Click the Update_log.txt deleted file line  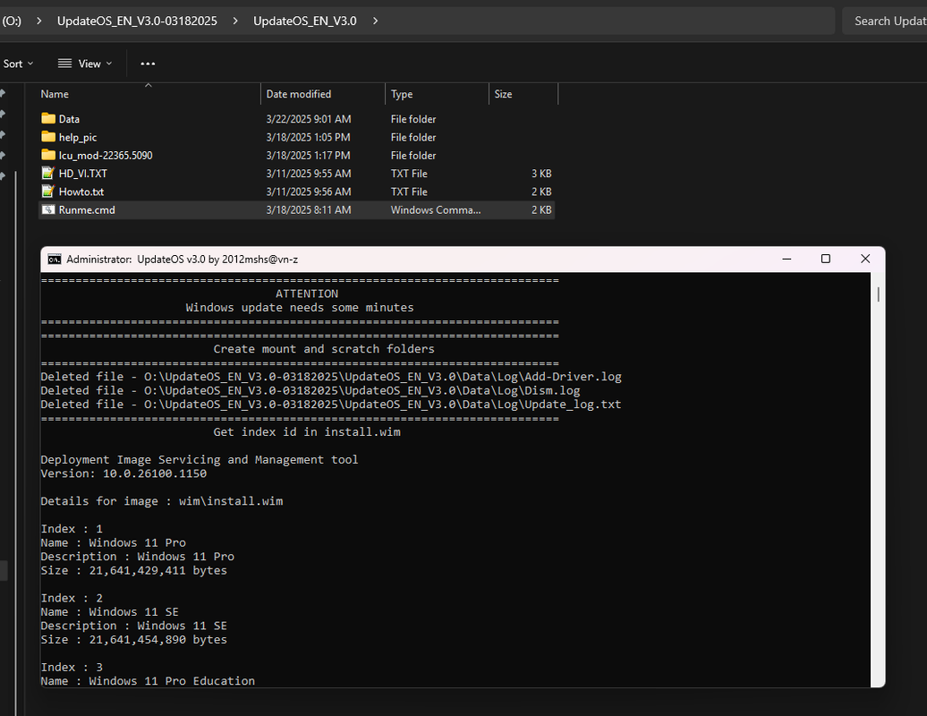pyautogui.click(x=331, y=405)
